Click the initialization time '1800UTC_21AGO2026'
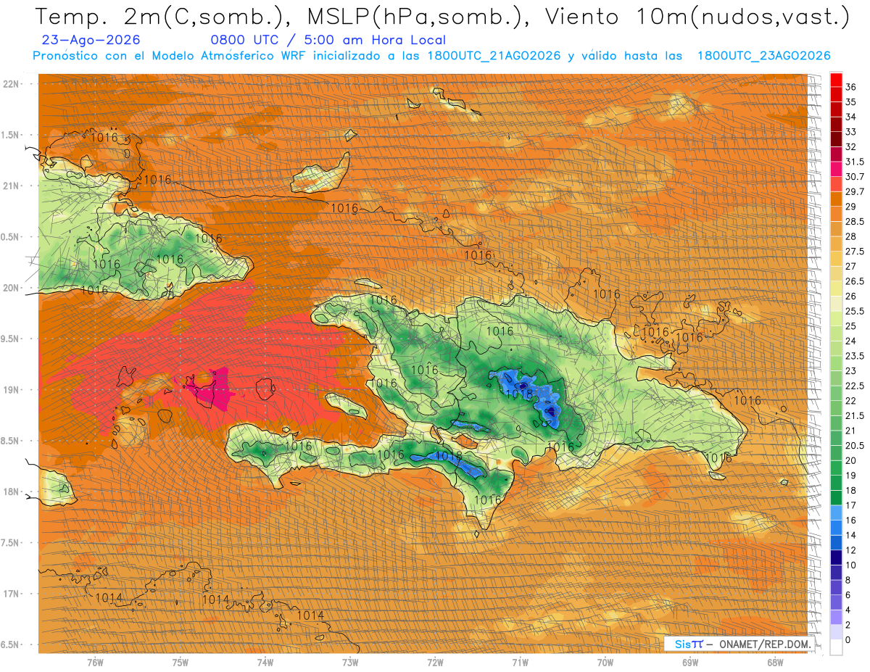The width and height of the screenshot is (870, 672). pyautogui.click(x=494, y=56)
